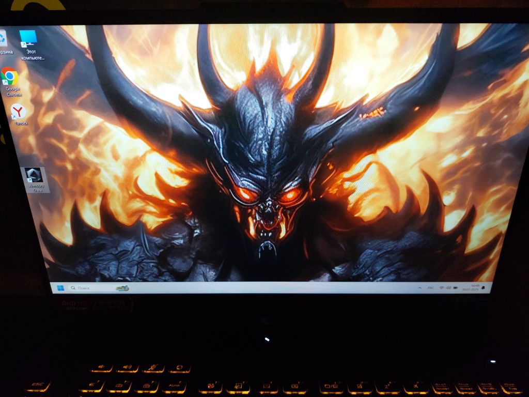Click the 'Google Chrome' label text
529x397 pixels.
(13, 92)
